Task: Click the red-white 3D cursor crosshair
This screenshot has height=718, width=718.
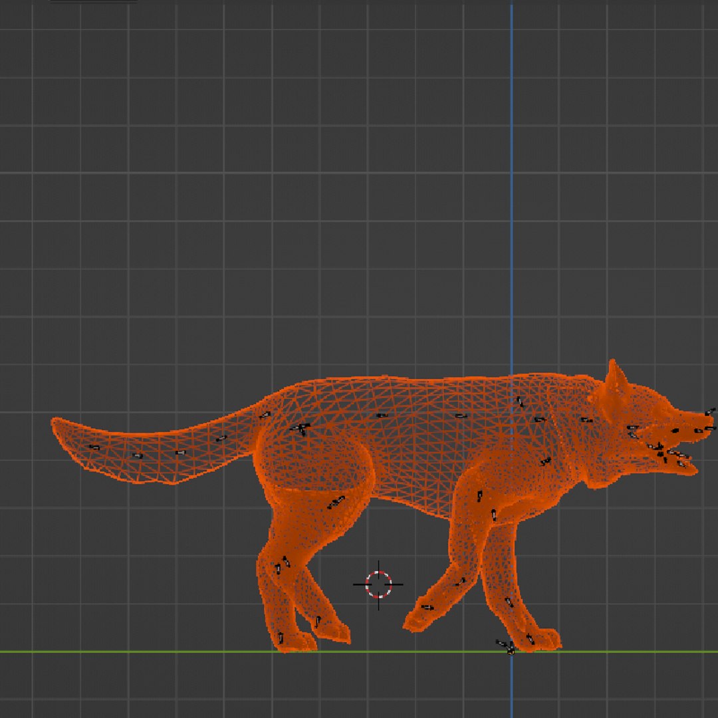Action: coord(378,585)
